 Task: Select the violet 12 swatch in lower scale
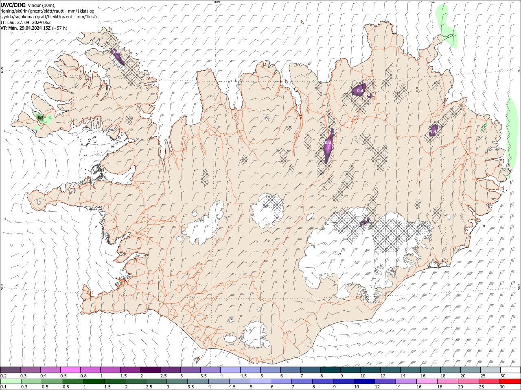[x=385, y=381]
